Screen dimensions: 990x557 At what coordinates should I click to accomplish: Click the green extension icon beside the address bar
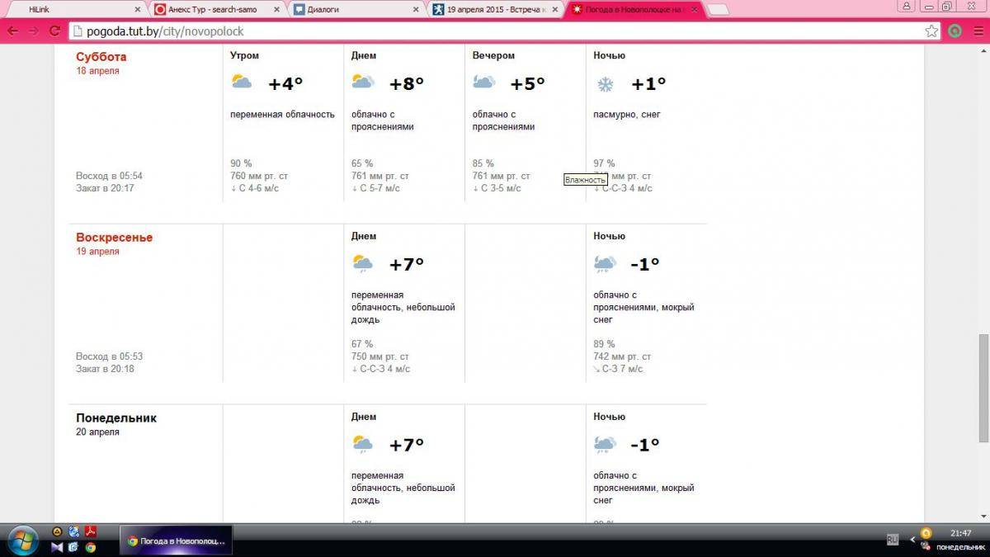click(x=955, y=31)
